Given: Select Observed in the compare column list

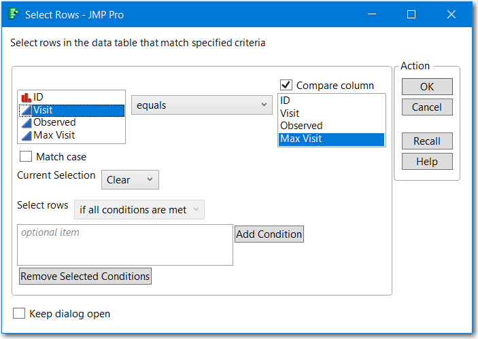Looking at the screenshot, I should pyautogui.click(x=301, y=126).
